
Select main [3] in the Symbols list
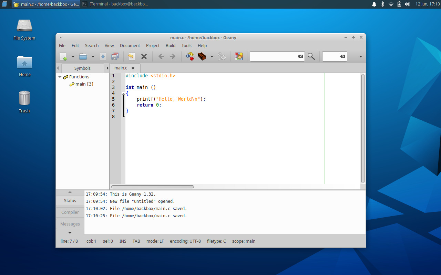[x=84, y=84]
